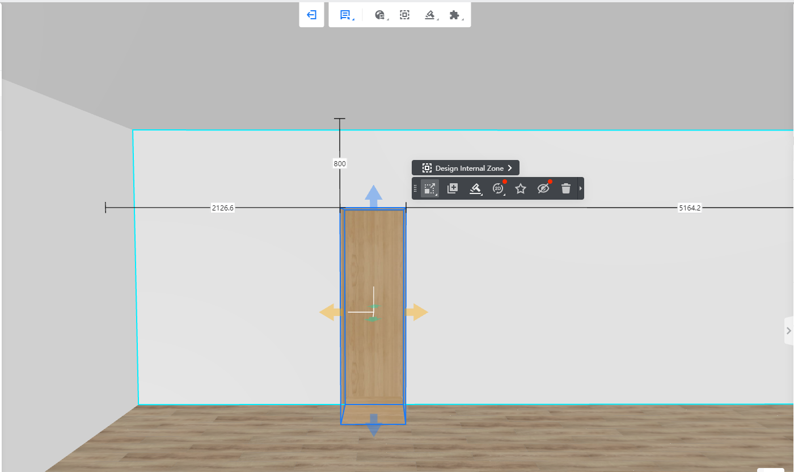Viewport: 794px width, 472px height.
Task: Click the blue exit arrow icon
Action: pyautogui.click(x=311, y=15)
